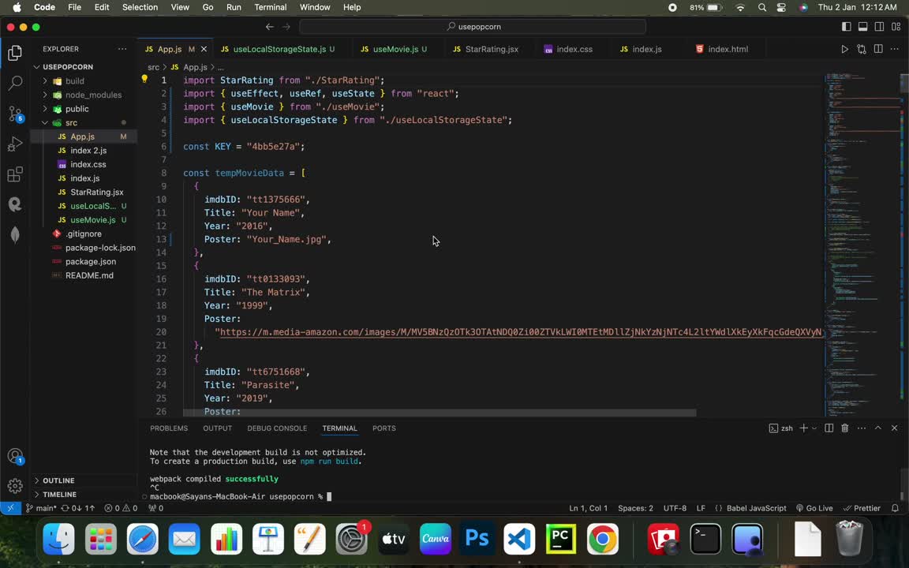Expand the build folder
The height and width of the screenshot is (568, 909).
point(84,81)
